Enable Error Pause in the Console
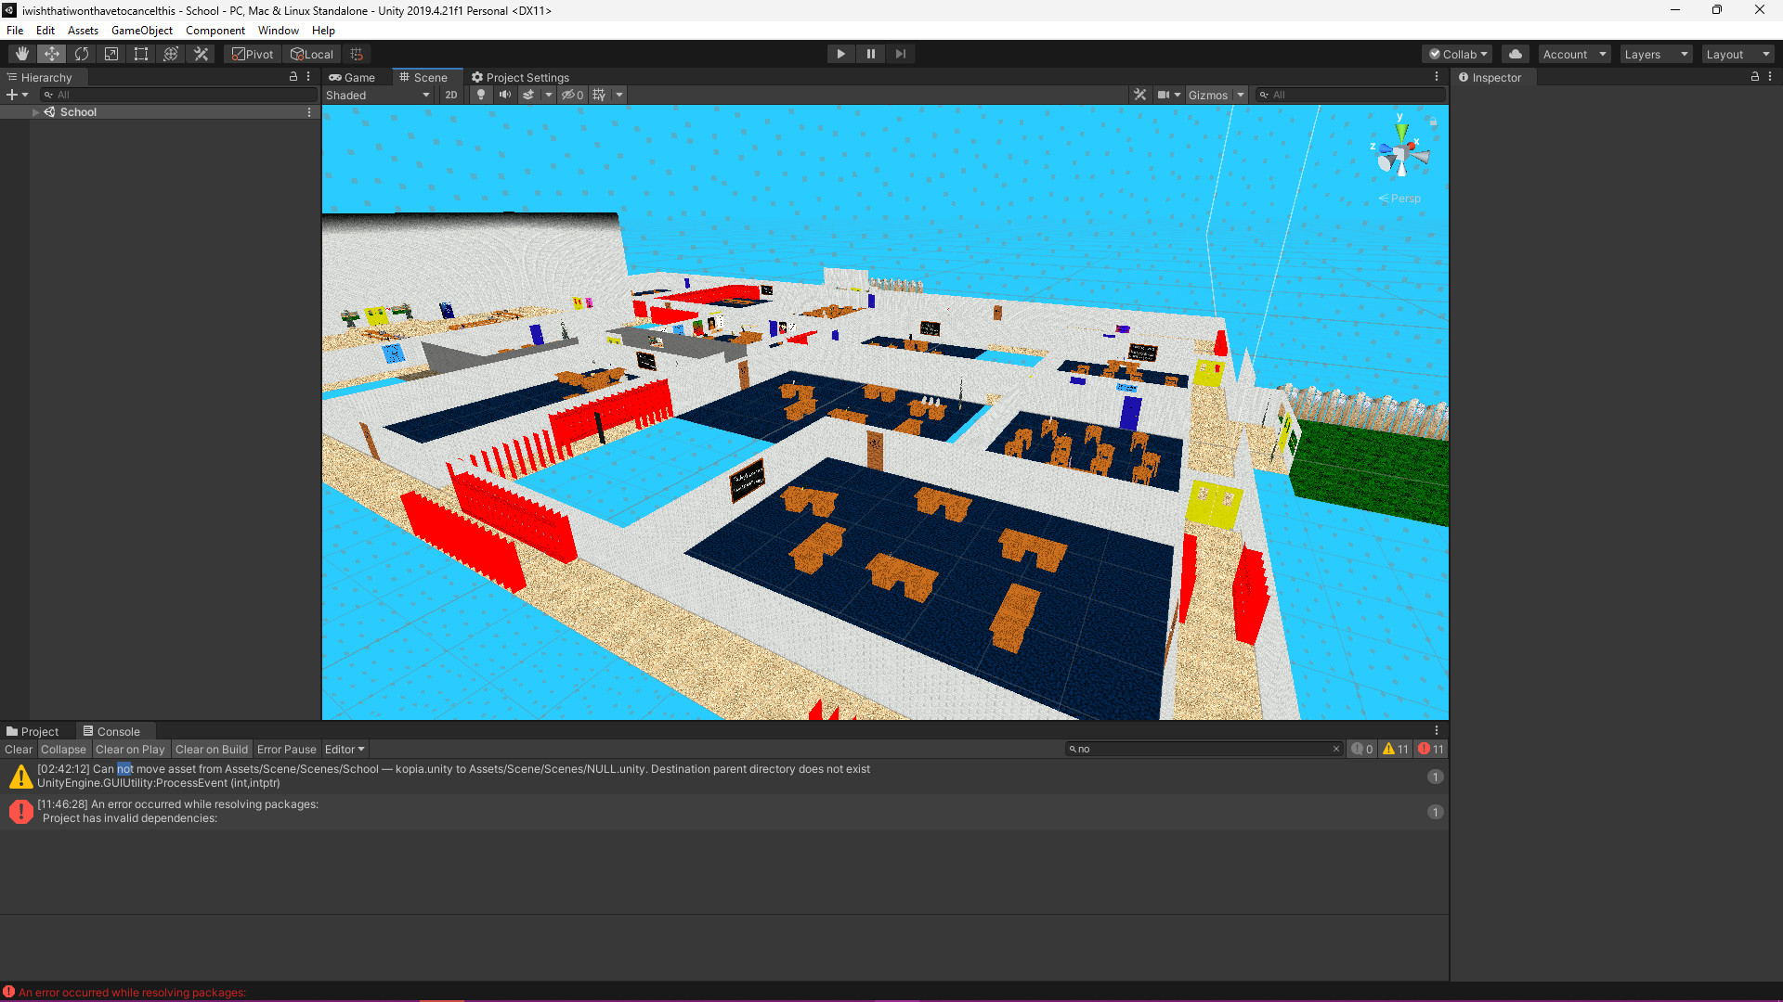The width and height of the screenshot is (1783, 1002). [286, 749]
